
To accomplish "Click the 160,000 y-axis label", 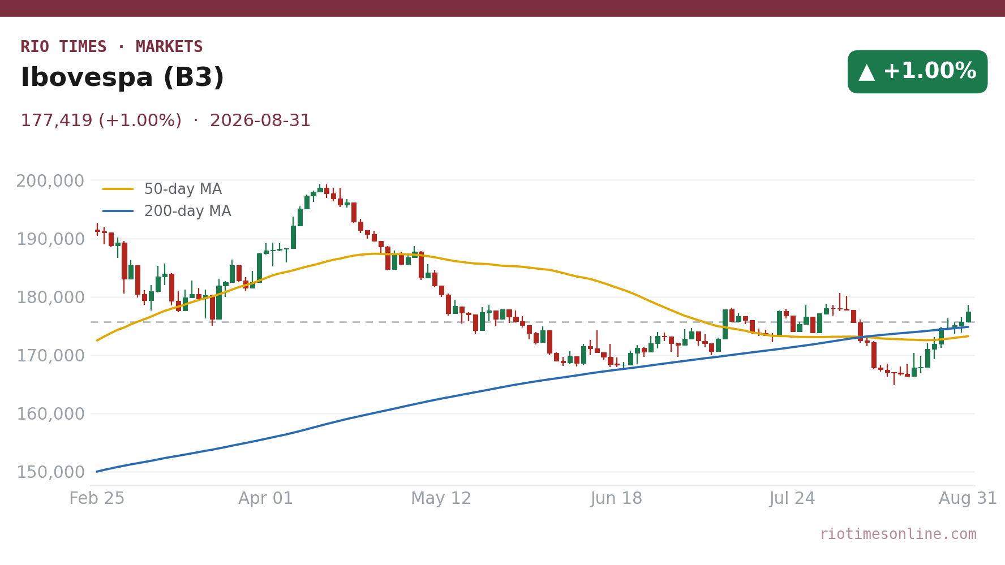I will pos(50,414).
